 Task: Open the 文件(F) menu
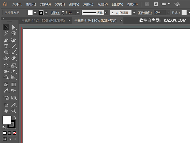tap(17, 4)
